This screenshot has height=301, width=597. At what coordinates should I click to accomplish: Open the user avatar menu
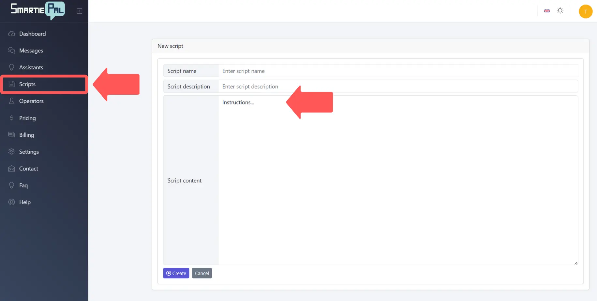[x=585, y=12]
